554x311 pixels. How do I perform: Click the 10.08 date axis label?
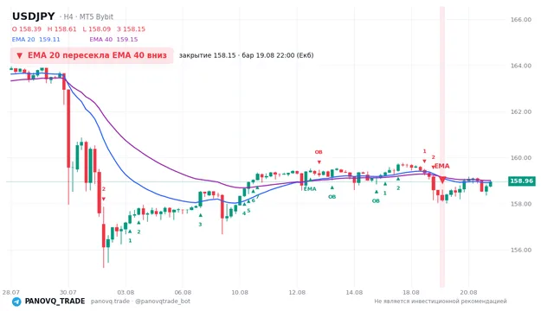[240, 292]
